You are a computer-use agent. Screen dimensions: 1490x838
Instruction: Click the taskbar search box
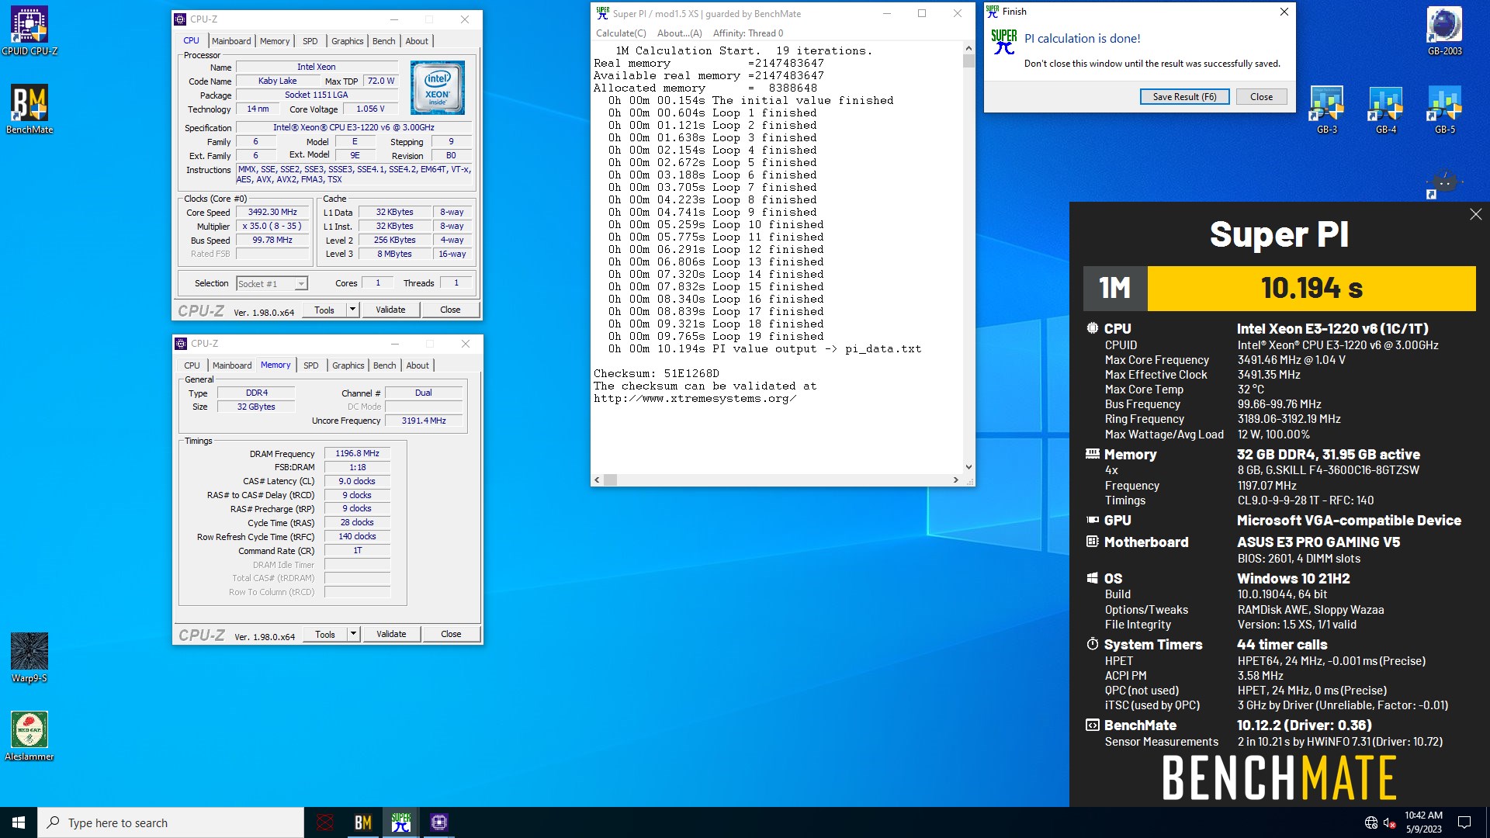coord(171,822)
